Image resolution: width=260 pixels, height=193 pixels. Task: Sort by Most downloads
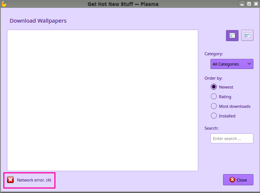[214, 106]
